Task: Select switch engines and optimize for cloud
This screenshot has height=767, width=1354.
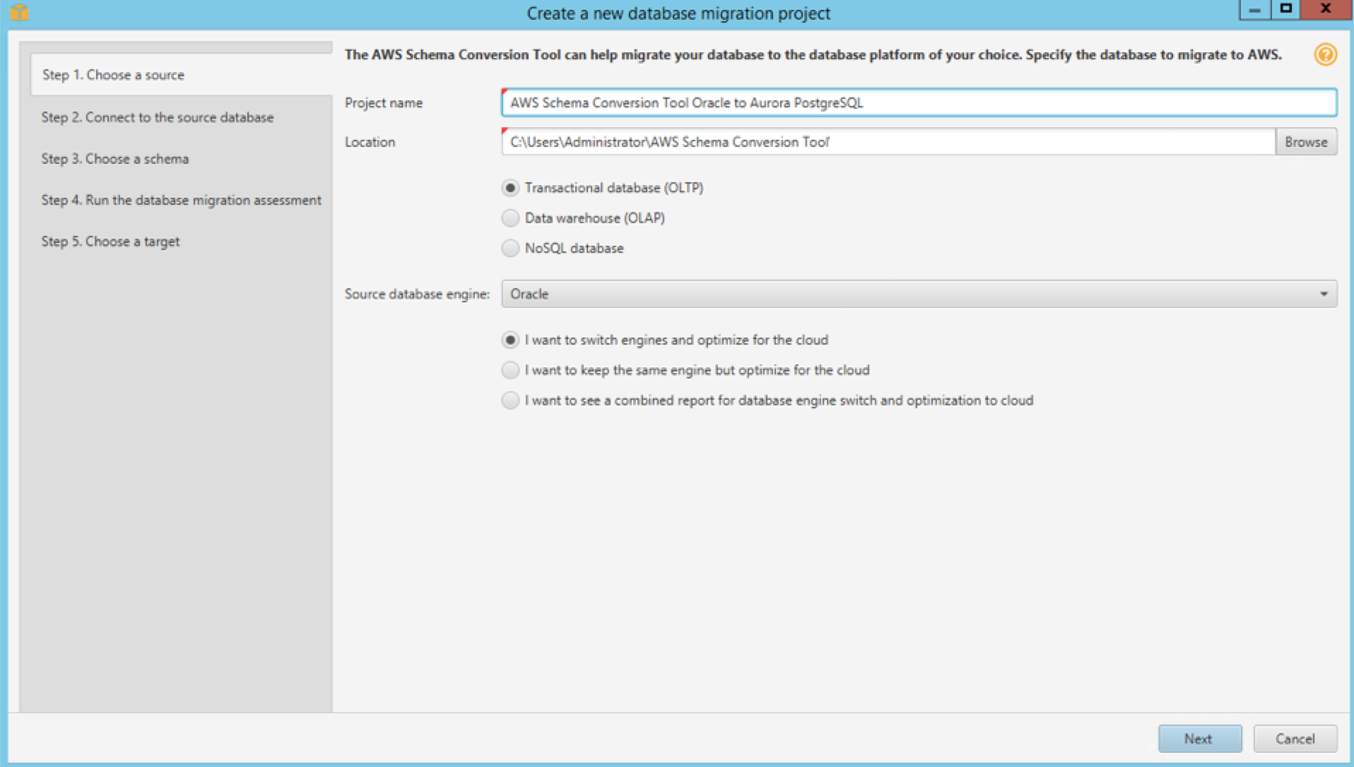Action: [x=510, y=340]
